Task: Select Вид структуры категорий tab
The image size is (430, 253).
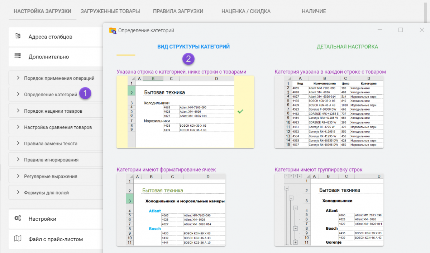Action: click(x=193, y=47)
